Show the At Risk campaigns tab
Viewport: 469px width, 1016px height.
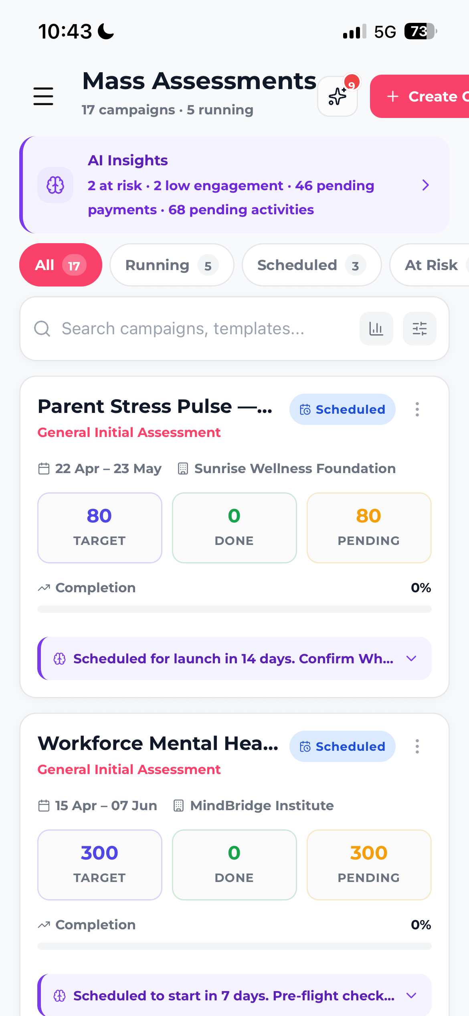click(x=431, y=265)
